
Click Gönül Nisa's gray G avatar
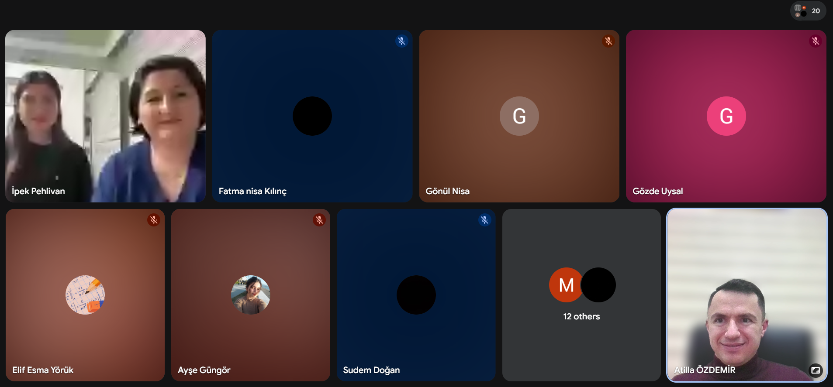click(x=519, y=116)
